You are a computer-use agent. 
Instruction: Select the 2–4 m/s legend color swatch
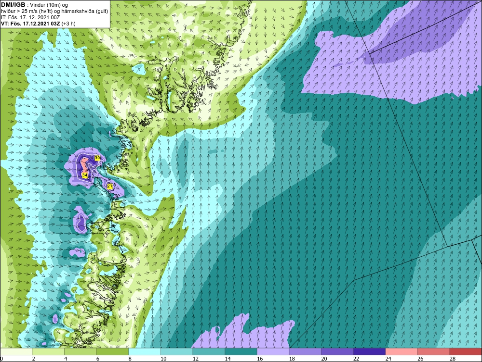48,351
